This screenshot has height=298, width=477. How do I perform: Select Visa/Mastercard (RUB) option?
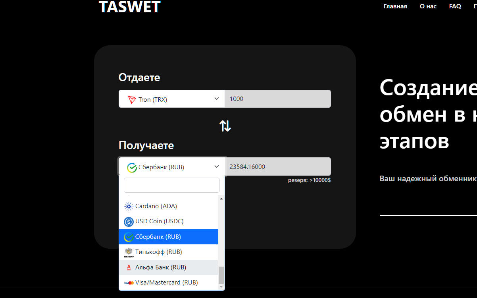pyautogui.click(x=168, y=283)
